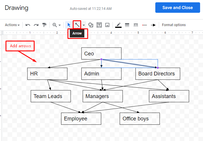Click the Save and Close button
The height and width of the screenshot is (141, 203).
[178, 8]
